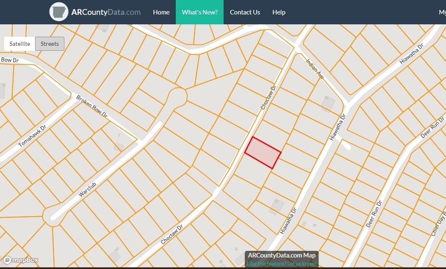Click building footprint numbered 62

pyautogui.click(x=115, y=256)
